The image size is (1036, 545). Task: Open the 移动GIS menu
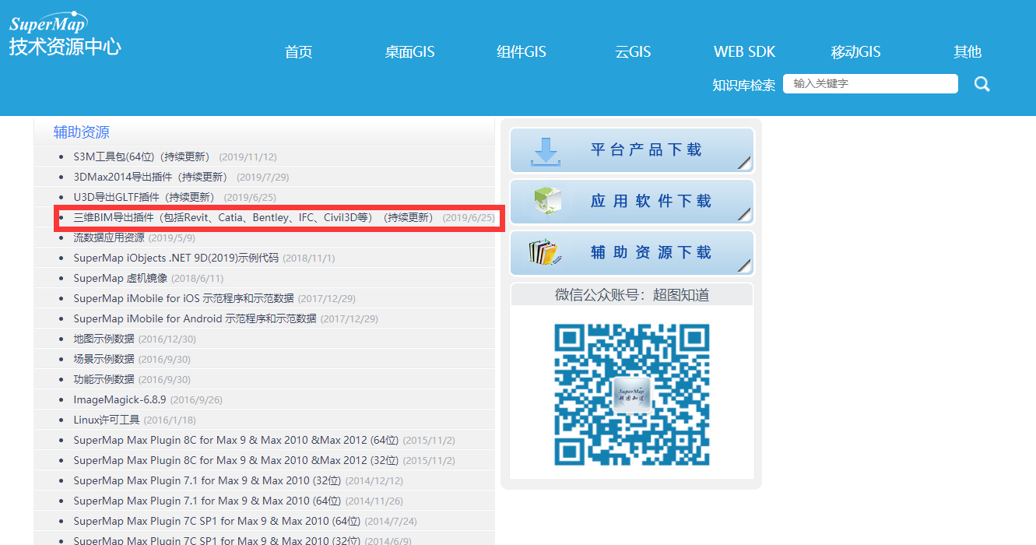coord(856,52)
